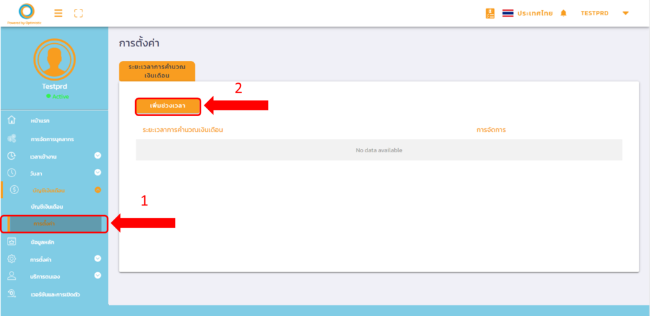The height and width of the screenshot is (316, 650).
Task: Click the เพิ่มช่วงเวลา button
Action: [168, 105]
